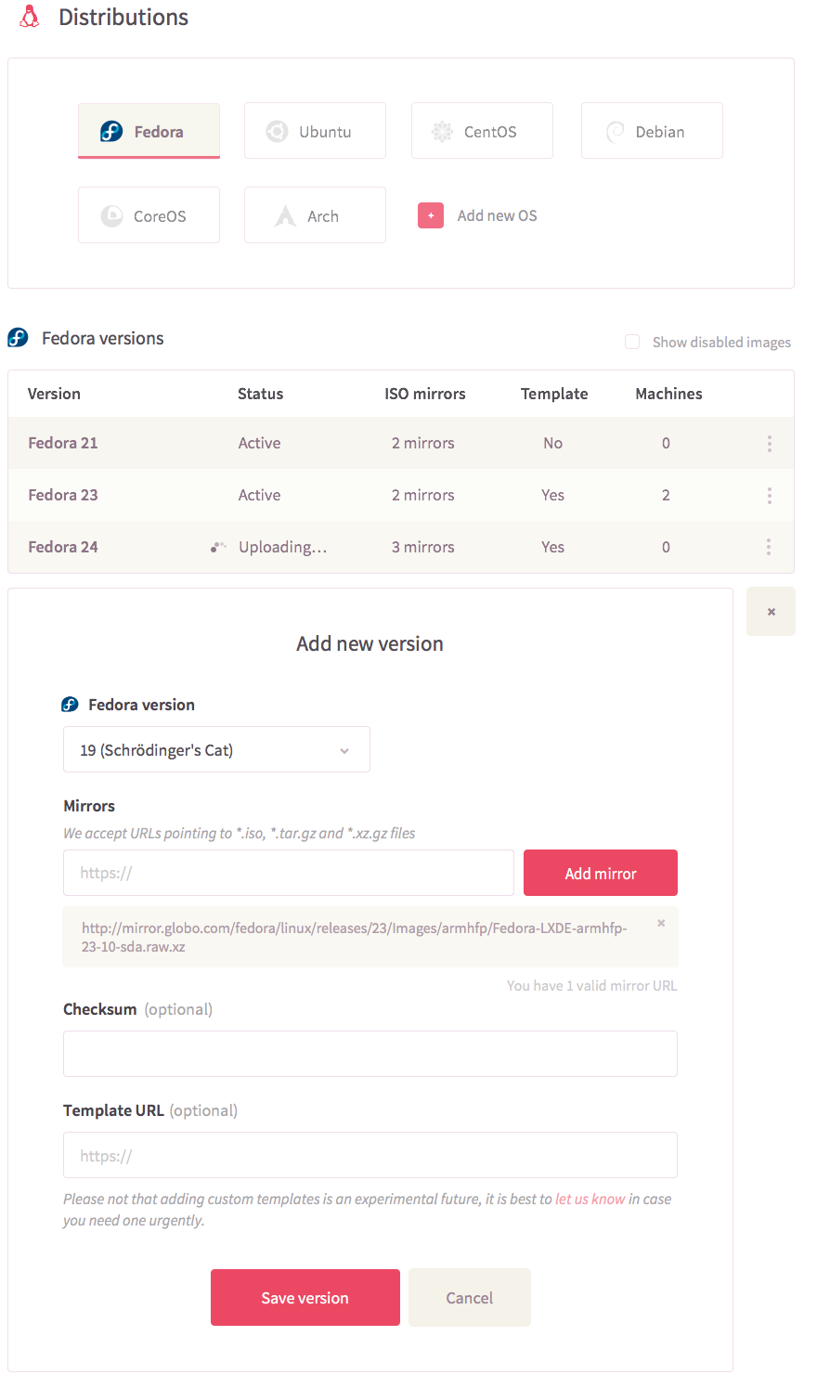Close the Add new version panel
Image resolution: width=817 pixels, height=1388 pixels.
[x=771, y=612]
